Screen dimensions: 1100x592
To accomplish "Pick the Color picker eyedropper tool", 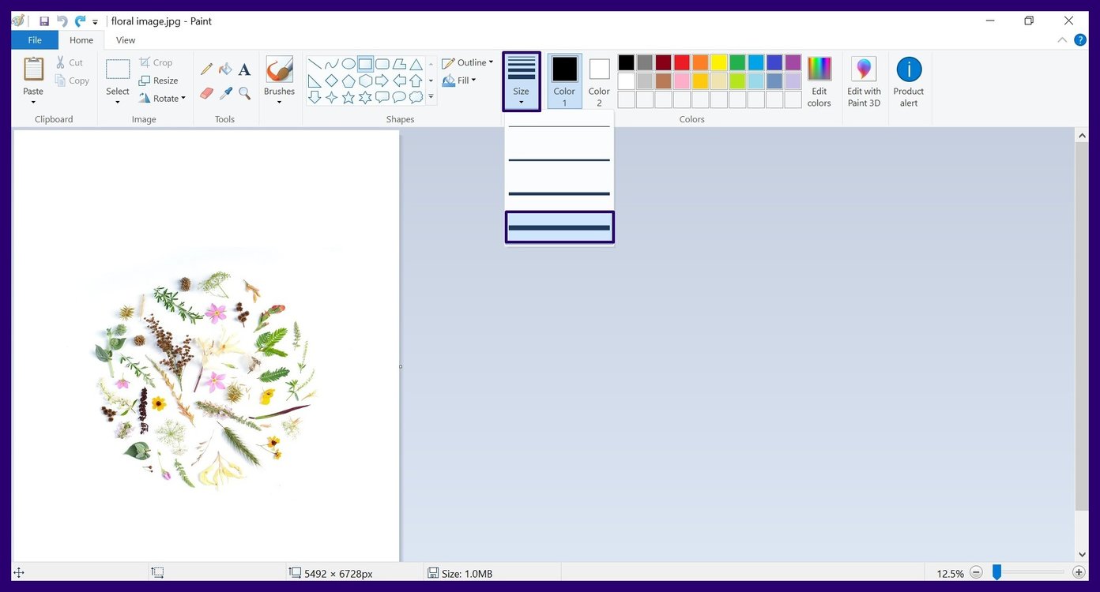I will point(225,92).
